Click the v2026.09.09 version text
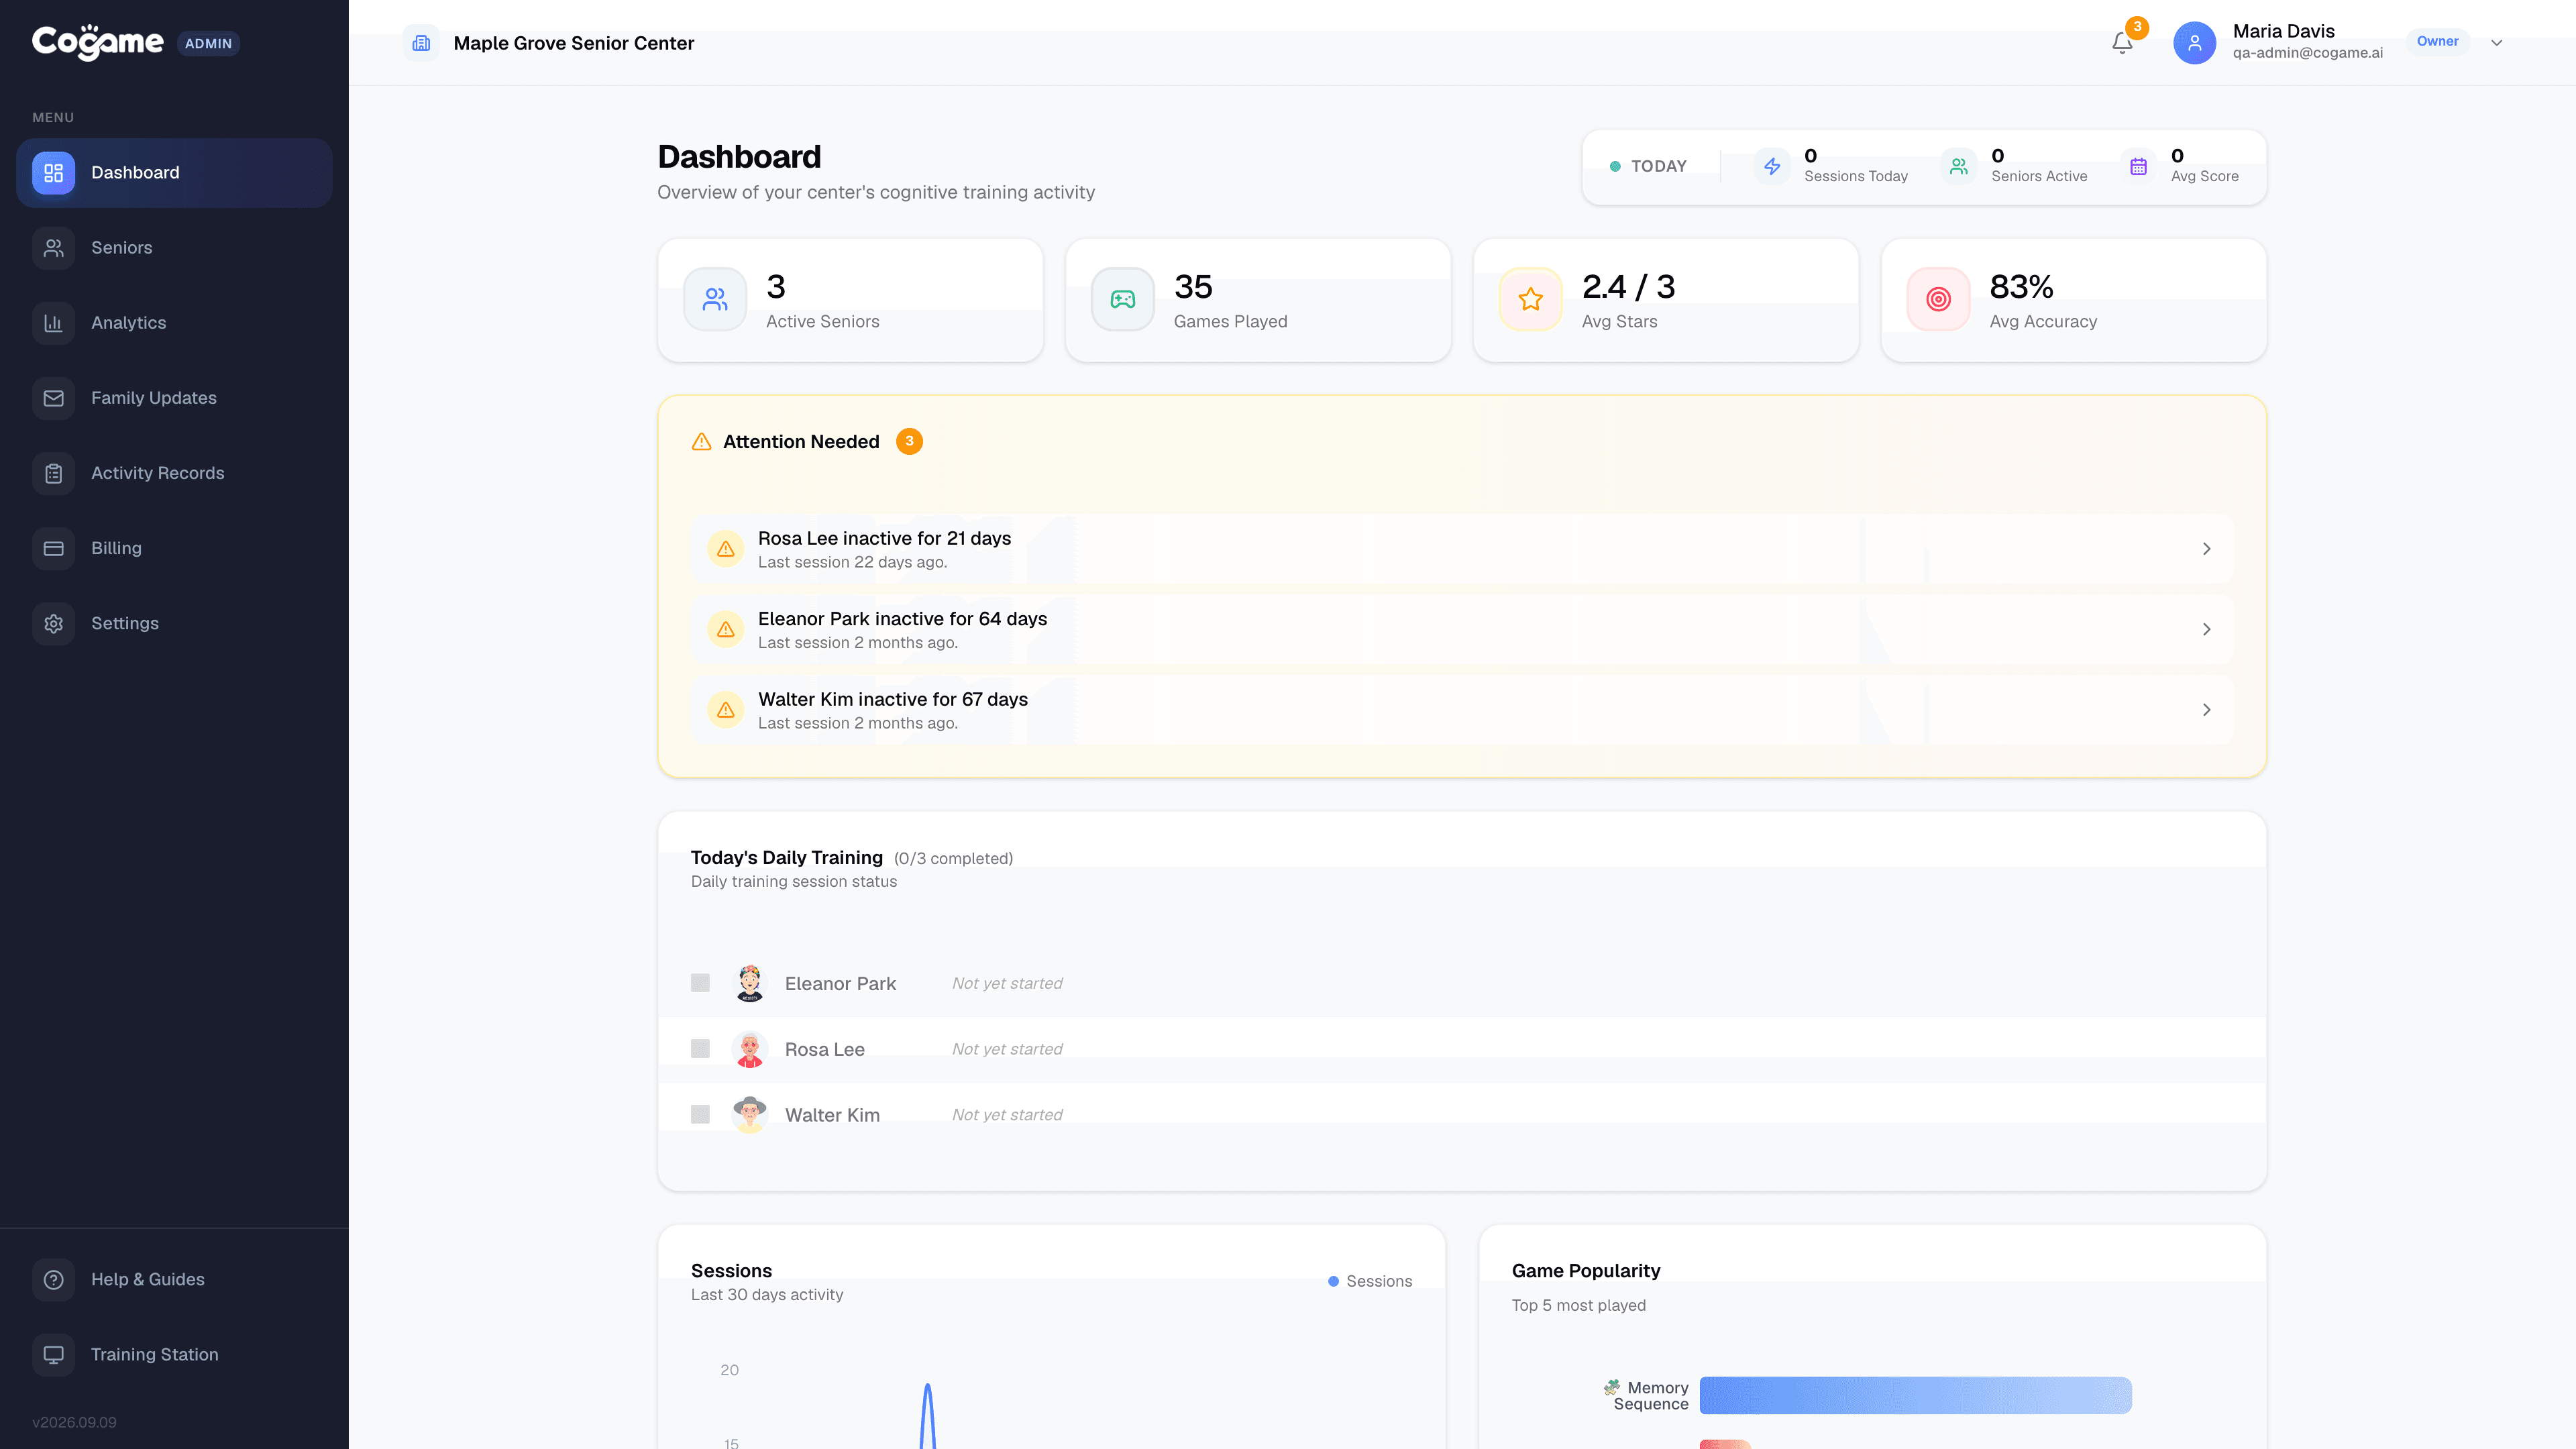Screen dimensions: 2576x1449 click(74, 1422)
